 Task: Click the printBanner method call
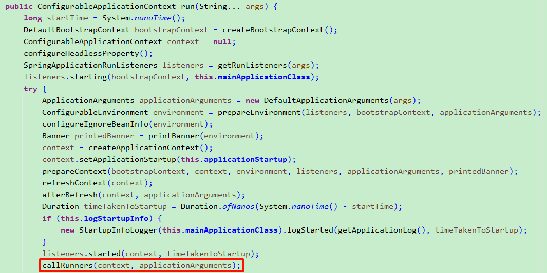tap(174, 136)
